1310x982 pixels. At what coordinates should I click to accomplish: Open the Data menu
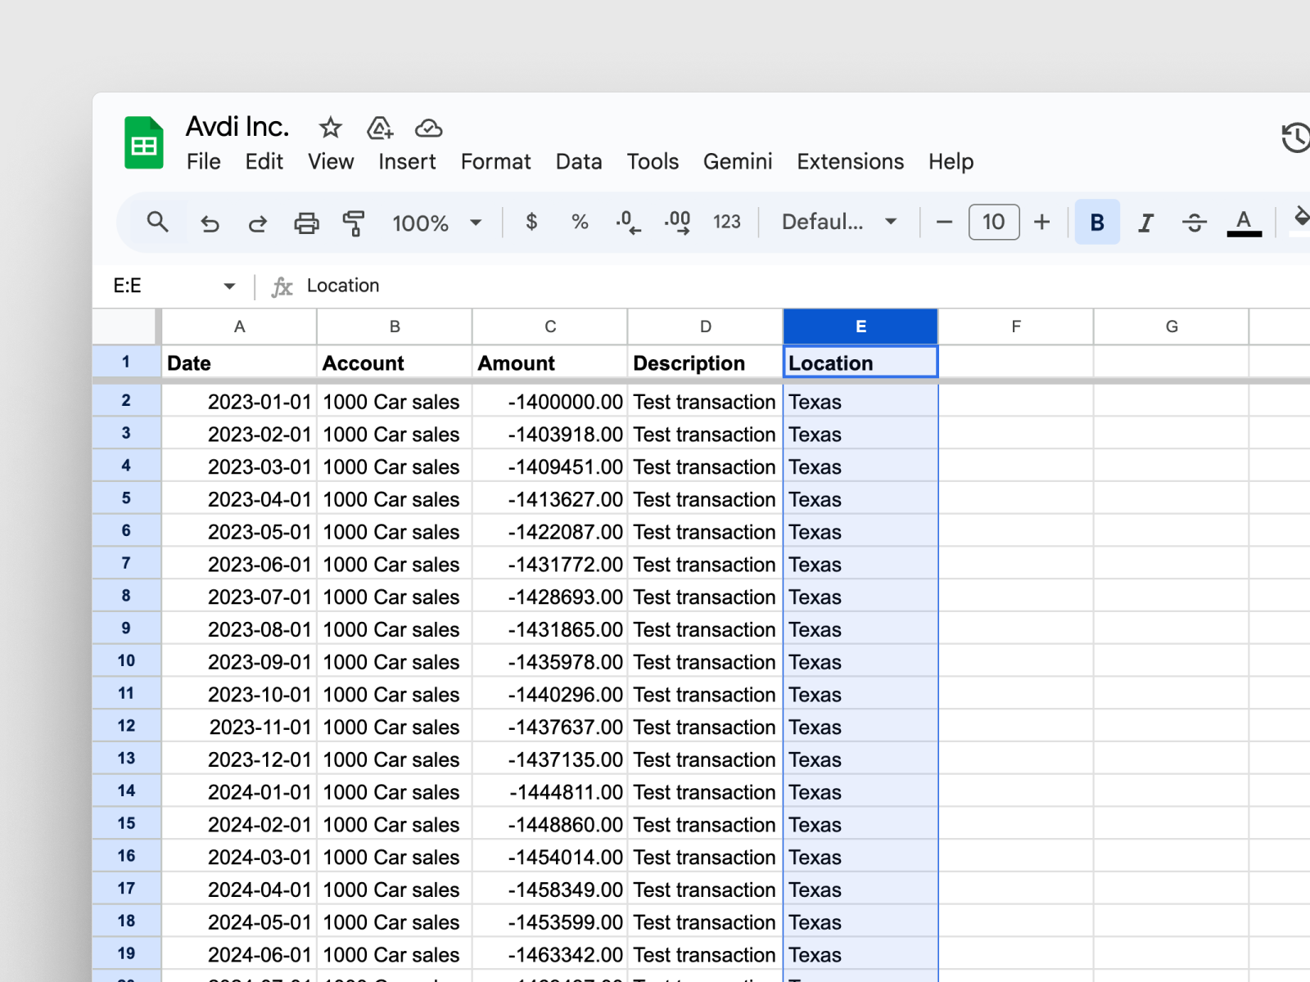tap(578, 162)
